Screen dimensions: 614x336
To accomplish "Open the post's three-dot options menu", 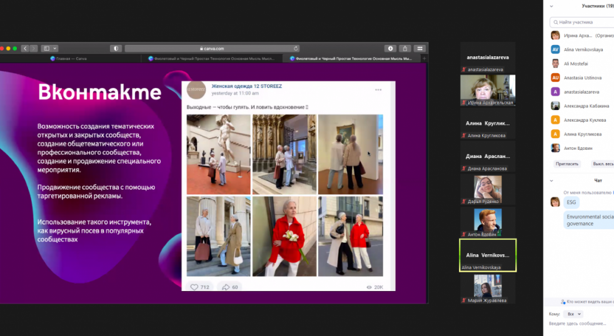I will [x=378, y=90].
